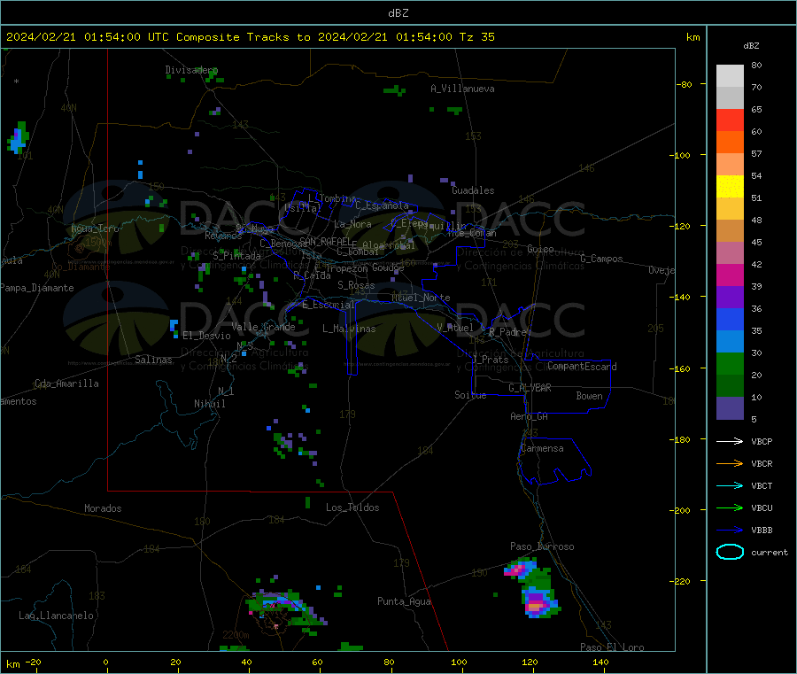The width and height of the screenshot is (797, 674).
Task: Click the green 20 dBZ legend swatch
Action: pyautogui.click(x=730, y=363)
